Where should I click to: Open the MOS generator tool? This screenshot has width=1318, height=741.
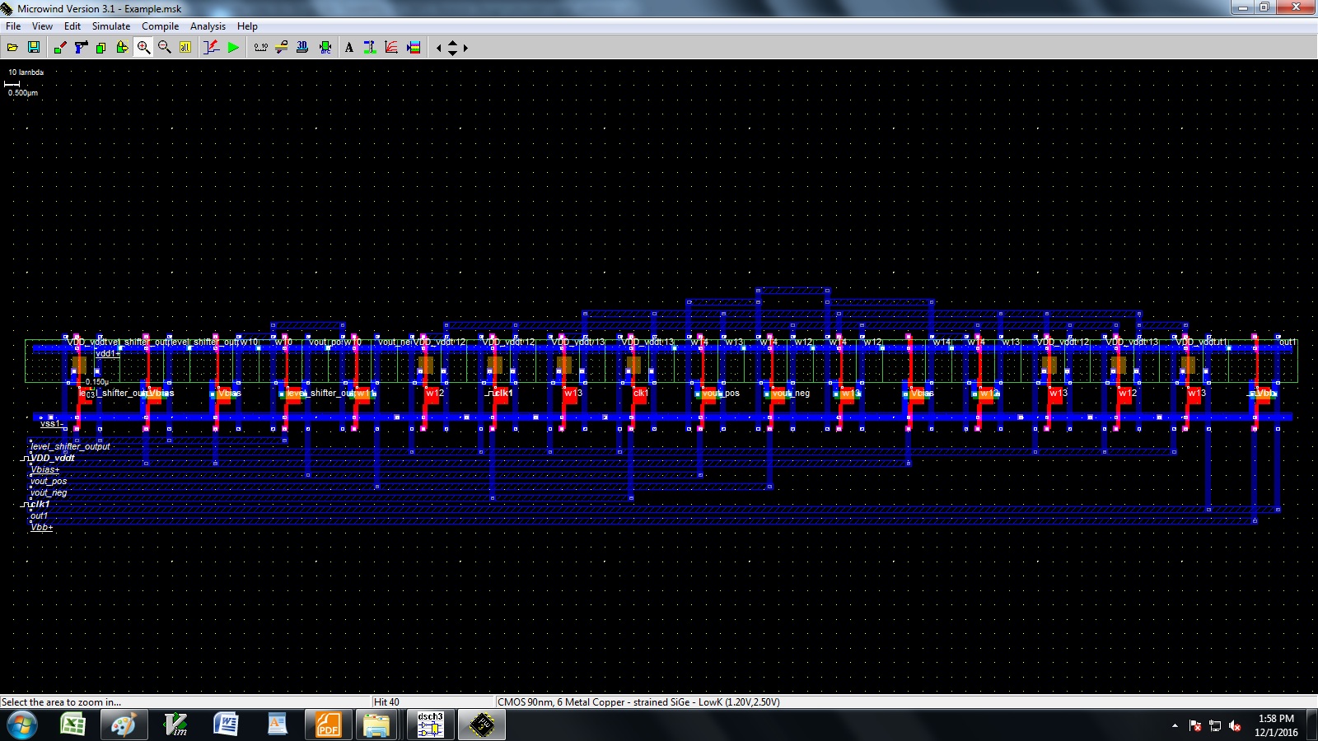(370, 48)
